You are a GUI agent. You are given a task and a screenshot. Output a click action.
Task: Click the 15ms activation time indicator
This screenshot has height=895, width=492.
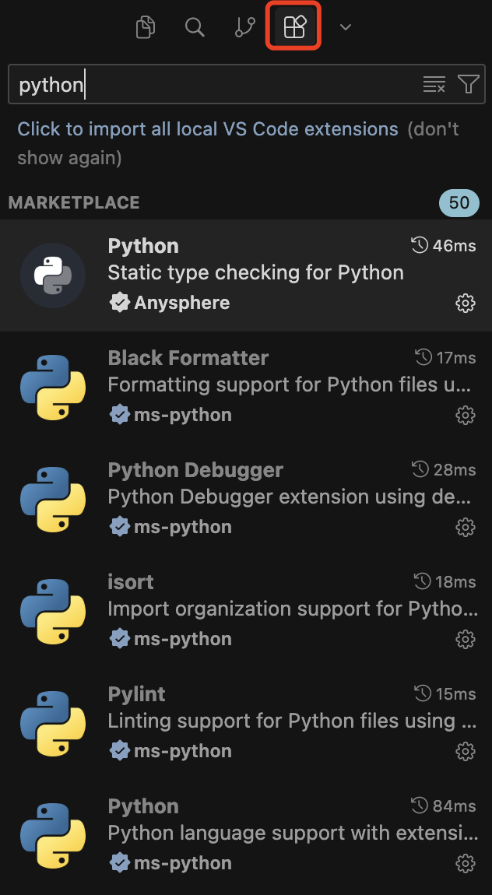pyautogui.click(x=445, y=693)
